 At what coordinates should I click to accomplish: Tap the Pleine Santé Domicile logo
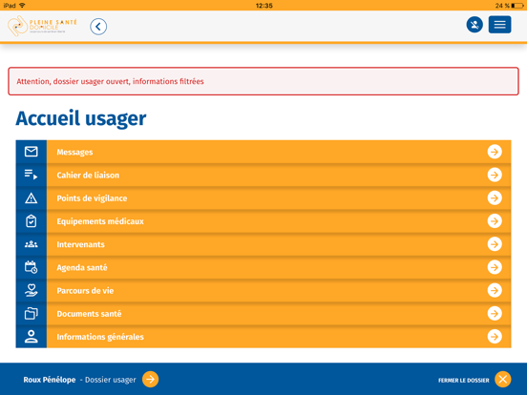[42, 26]
